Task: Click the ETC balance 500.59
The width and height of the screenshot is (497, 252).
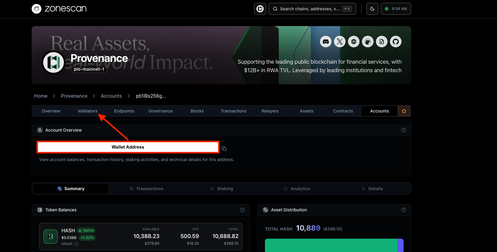Action: click(x=190, y=236)
